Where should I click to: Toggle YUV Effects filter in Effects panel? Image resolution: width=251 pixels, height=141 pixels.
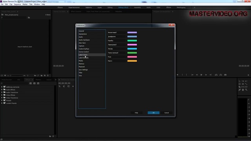coord(38,83)
